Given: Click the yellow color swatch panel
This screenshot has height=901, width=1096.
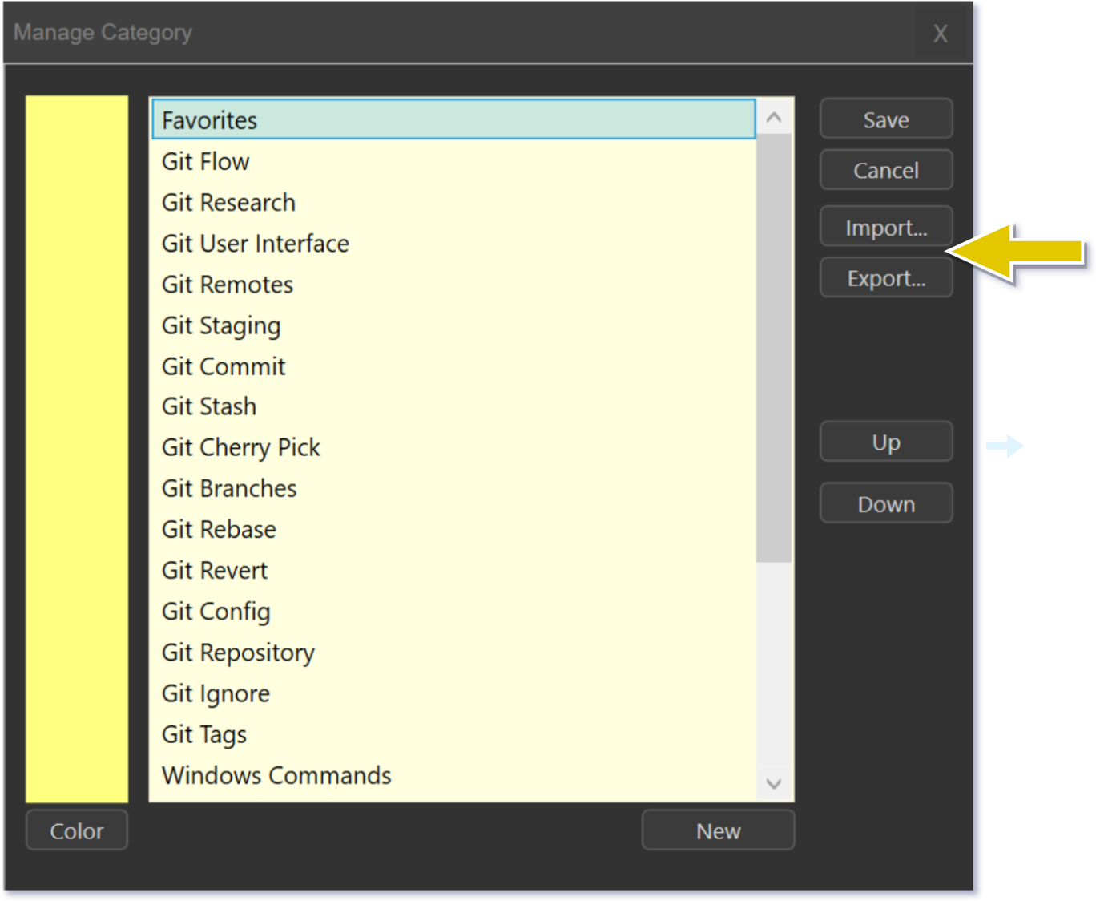Looking at the screenshot, I should (77, 448).
